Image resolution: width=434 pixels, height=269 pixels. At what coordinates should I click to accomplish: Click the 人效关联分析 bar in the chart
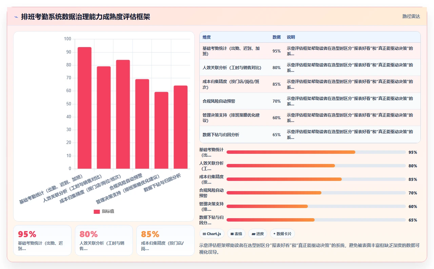104,118
